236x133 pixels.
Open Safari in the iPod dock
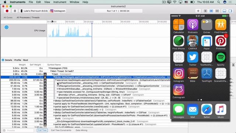click(x=206, y=109)
